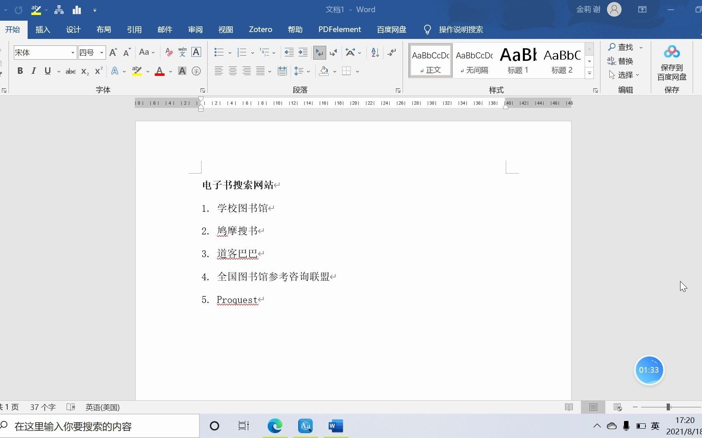The width and height of the screenshot is (702, 438).
Task: Toggle italic formatting
Action: (x=34, y=71)
